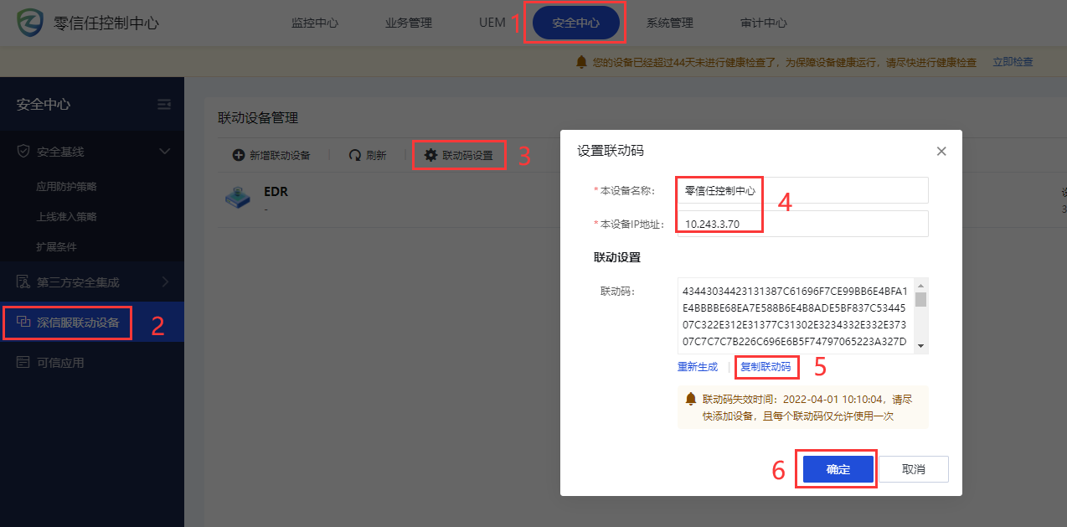Open the 系统管理 tab

(670, 23)
